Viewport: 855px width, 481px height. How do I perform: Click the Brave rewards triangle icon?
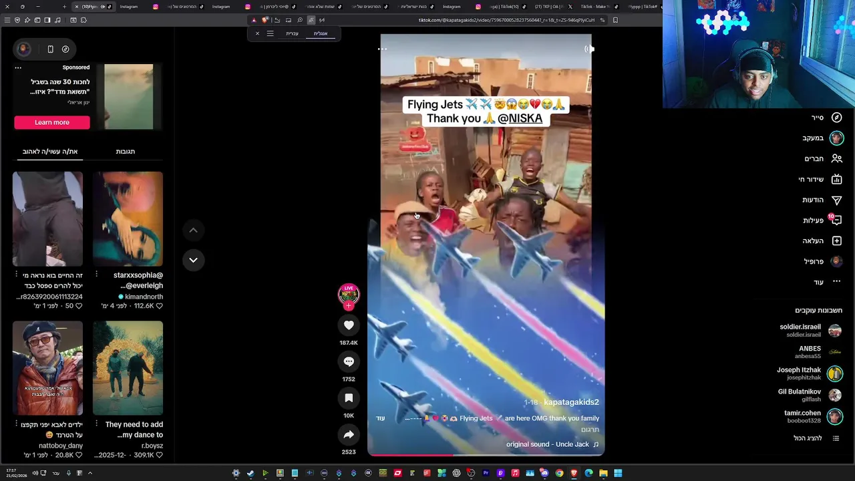[x=254, y=20]
